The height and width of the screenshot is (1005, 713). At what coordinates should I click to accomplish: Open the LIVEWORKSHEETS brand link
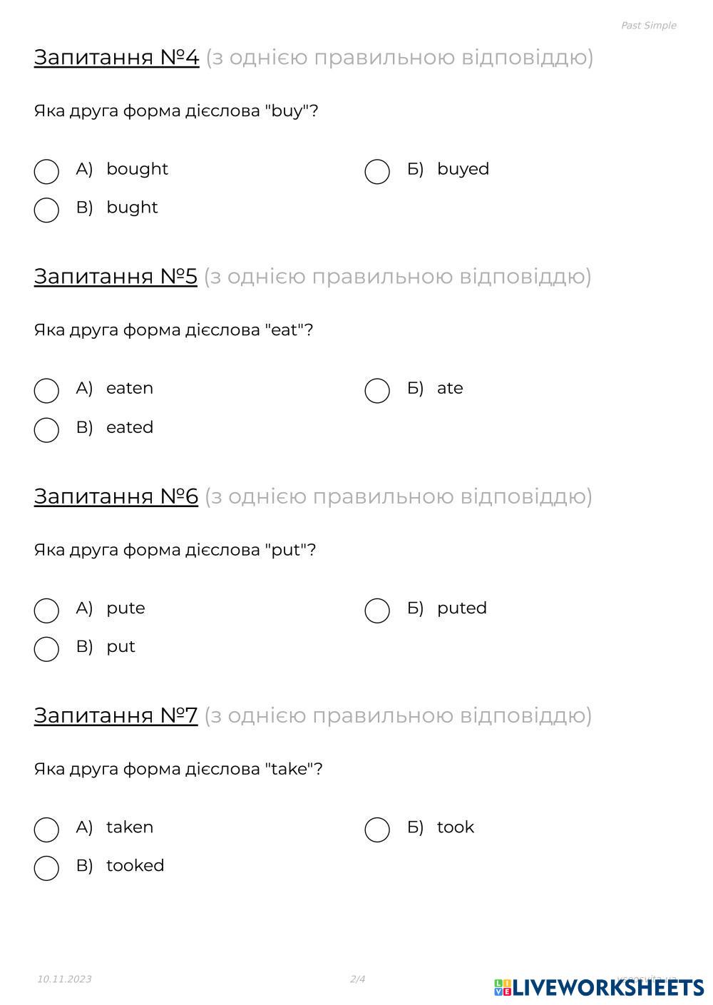[x=608, y=987]
